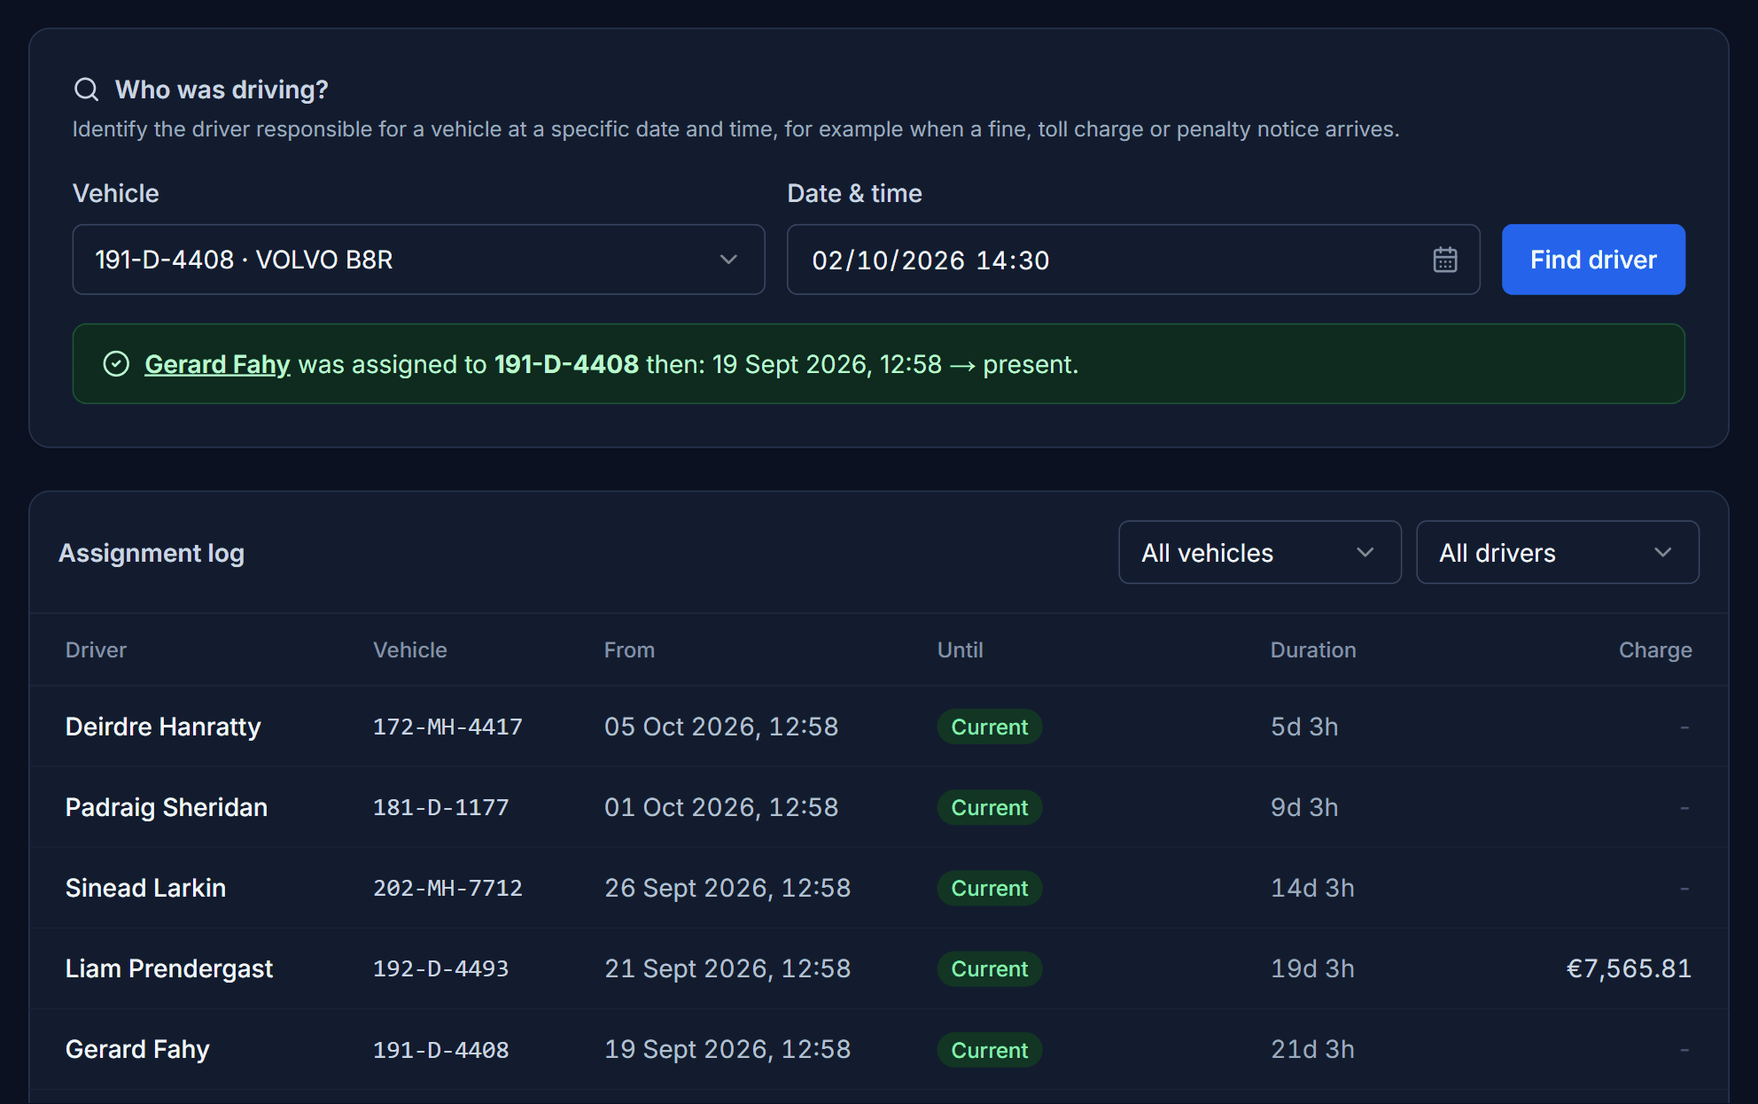This screenshot has height=1104, width=1758.
Task: Select Gerard Fahy row in assignment log
Action: tap(879, 1049)
